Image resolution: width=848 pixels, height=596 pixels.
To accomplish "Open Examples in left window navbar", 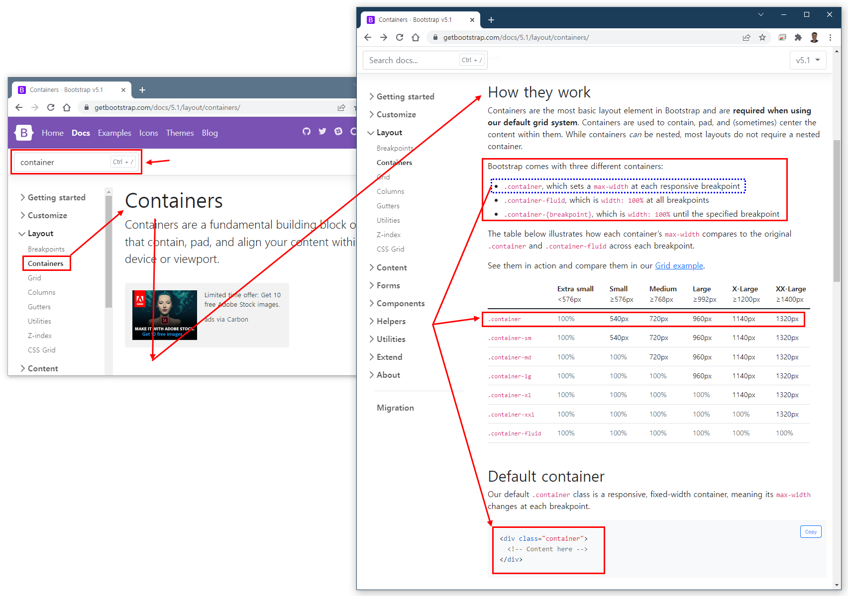I will pos(114,133).
